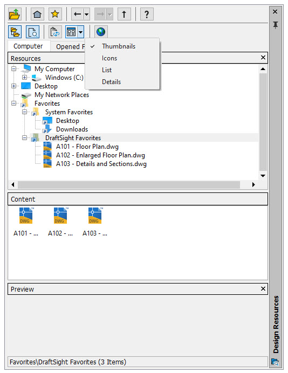Screen dimensions: 288x373
Task: Toggle the preview pane toolbar button
Action: 32,32
